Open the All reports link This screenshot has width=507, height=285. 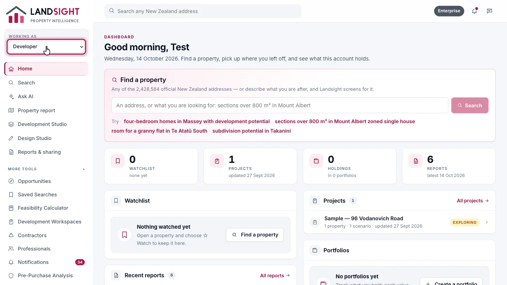(275, 275)
